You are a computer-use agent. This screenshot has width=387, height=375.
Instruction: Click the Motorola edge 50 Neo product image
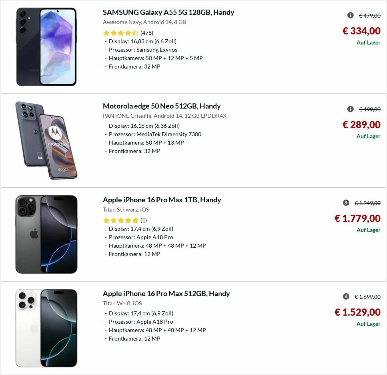(46, 140)
